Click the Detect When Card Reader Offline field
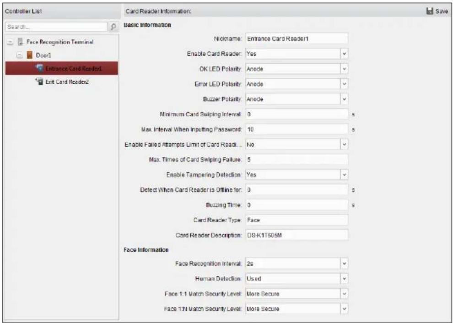The width and height of the screenshot is (453, 323). [297, 190]
